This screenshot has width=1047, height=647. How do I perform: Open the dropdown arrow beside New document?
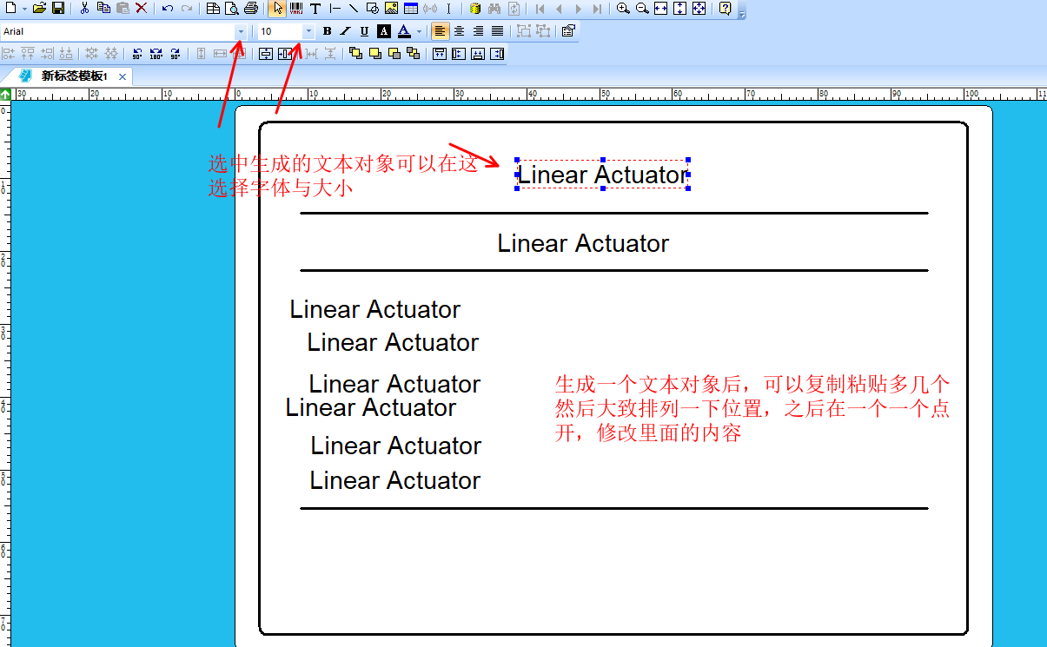click(23, 9)
